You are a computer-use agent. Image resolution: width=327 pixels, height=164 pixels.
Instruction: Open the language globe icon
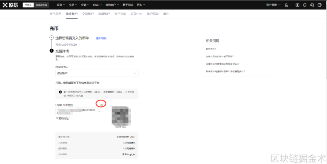click(x=320, y=5)
